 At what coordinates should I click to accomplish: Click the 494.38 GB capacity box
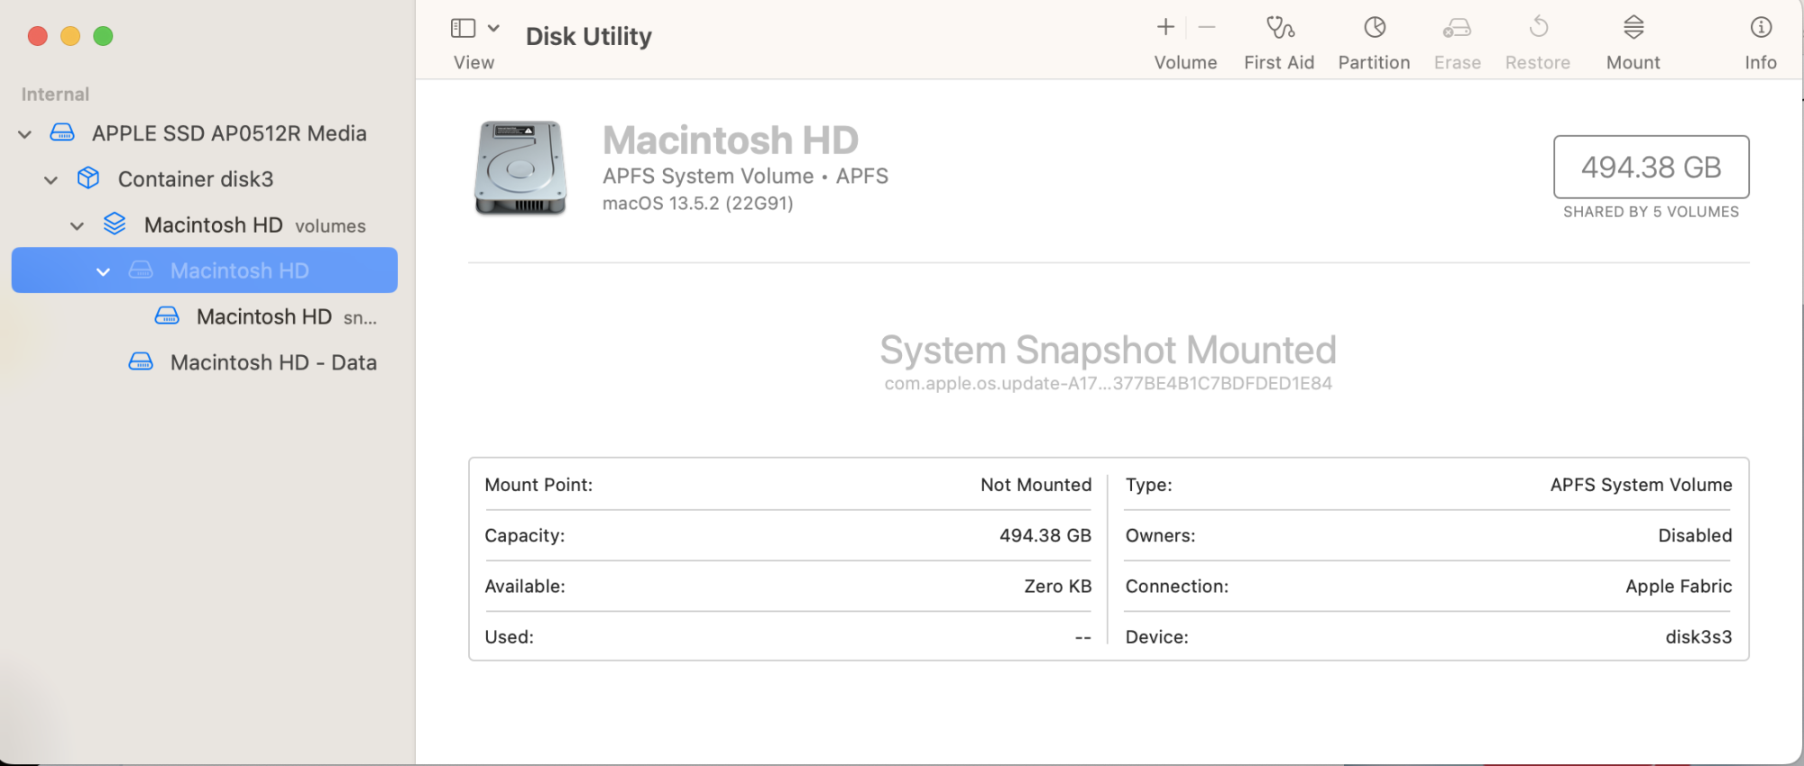1651,167
